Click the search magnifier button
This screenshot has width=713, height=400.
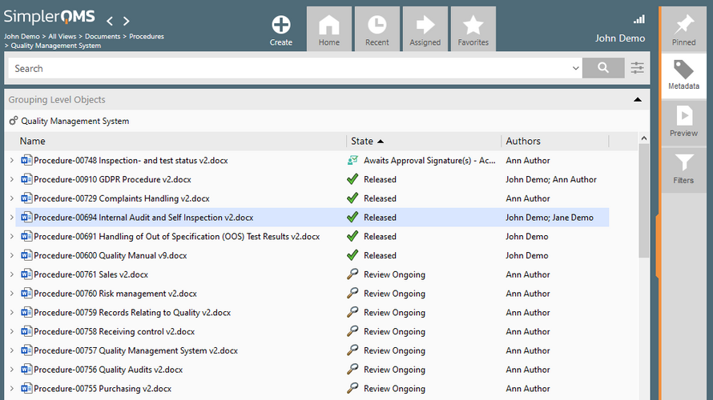[x=603, y=69]
